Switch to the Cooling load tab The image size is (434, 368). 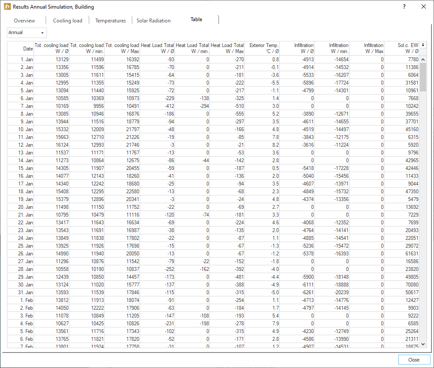68,21
